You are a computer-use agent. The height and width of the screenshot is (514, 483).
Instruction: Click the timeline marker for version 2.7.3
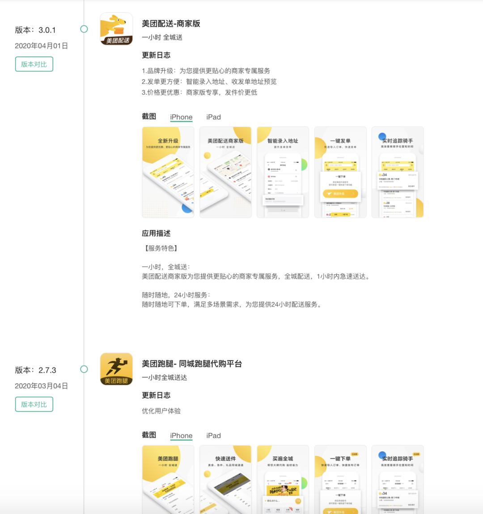(84, 369)
